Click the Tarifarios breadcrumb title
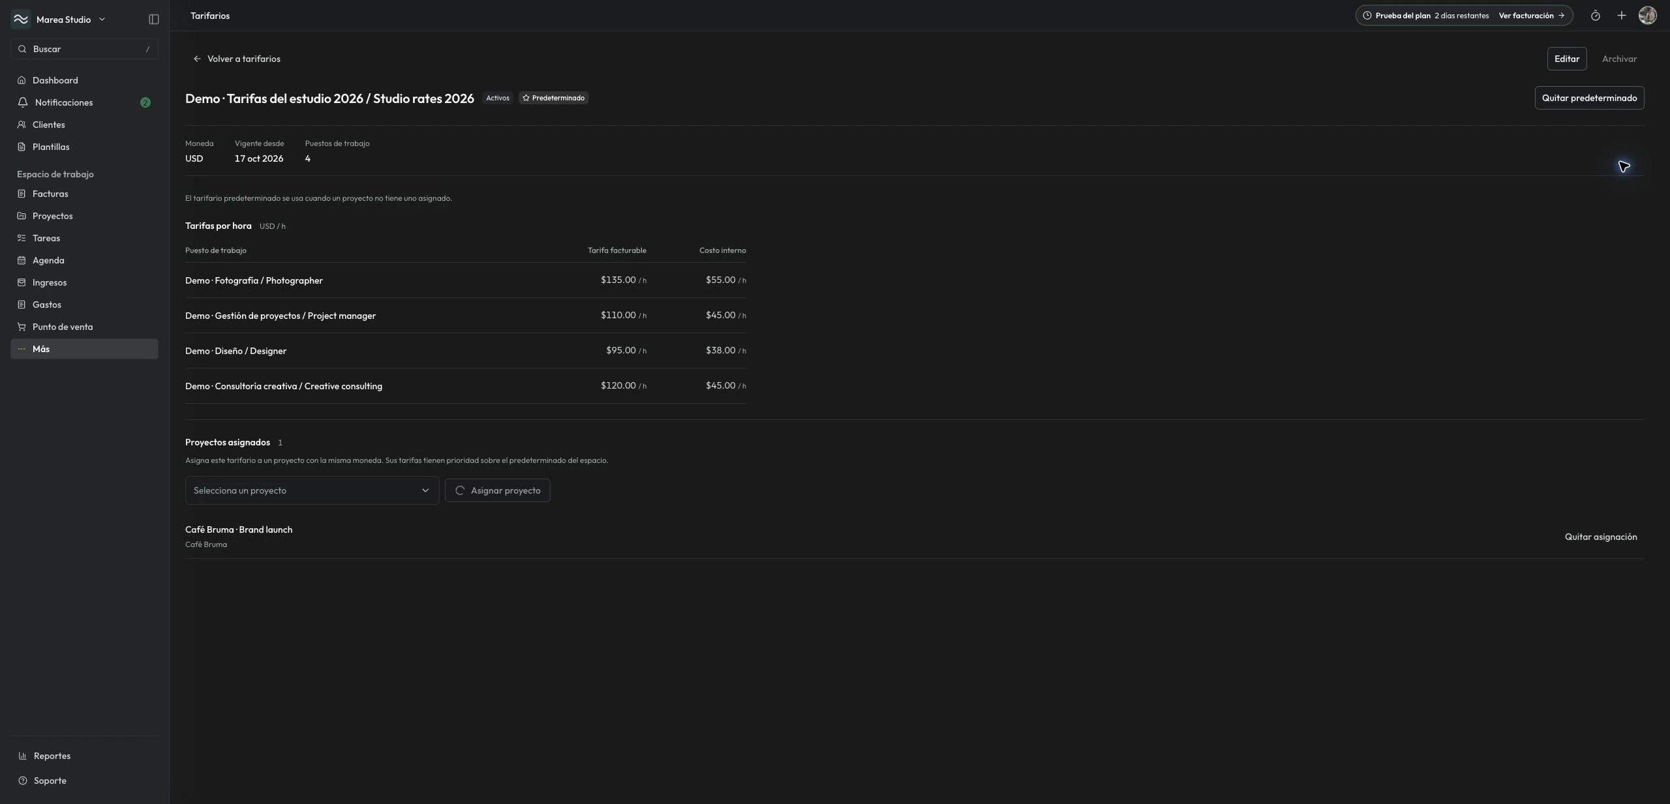Viewport: 1670px width, 804px height. point(210,16)
